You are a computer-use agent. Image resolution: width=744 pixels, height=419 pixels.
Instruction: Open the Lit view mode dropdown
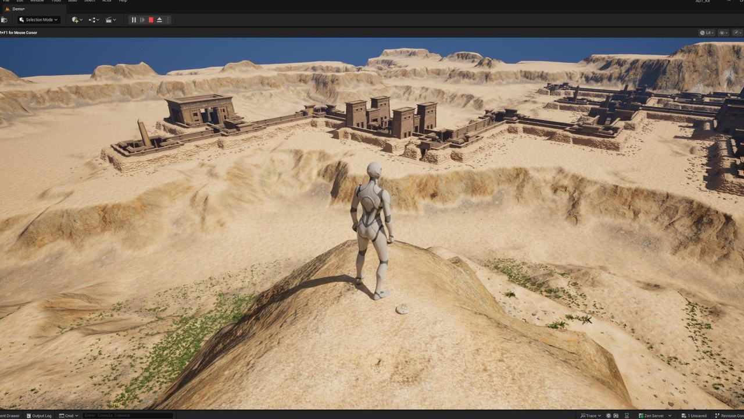click(707, 33)
